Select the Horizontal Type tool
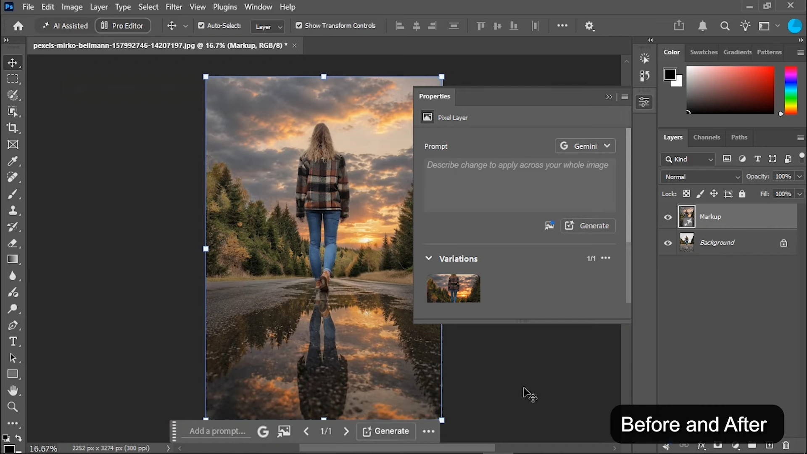 pyautogui.click(x=13, y=341)
